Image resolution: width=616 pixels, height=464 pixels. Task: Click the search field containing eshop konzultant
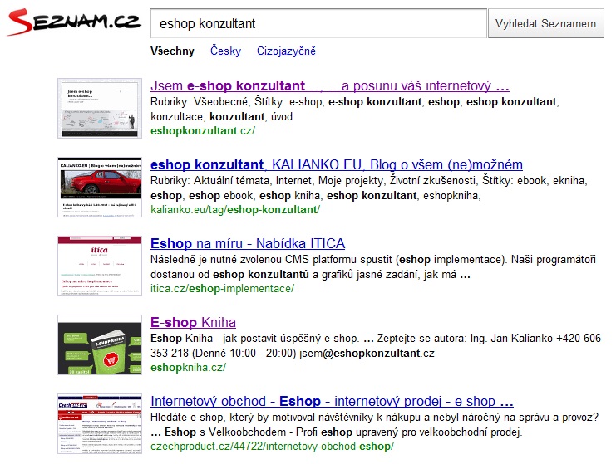(x=318, y=23)
